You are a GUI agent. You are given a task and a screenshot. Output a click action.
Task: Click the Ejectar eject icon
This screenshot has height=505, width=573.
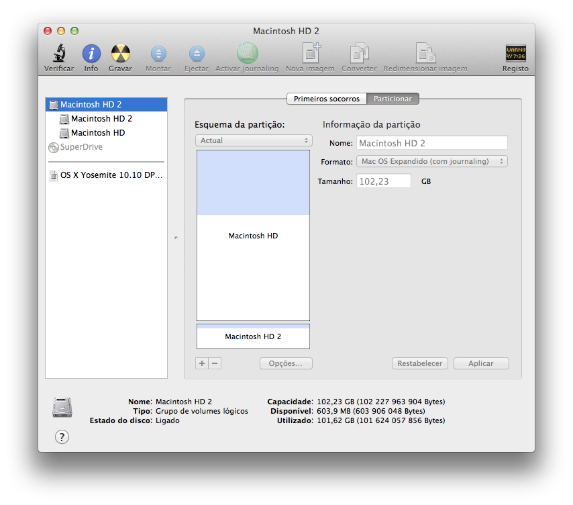[x=197, y=54]
